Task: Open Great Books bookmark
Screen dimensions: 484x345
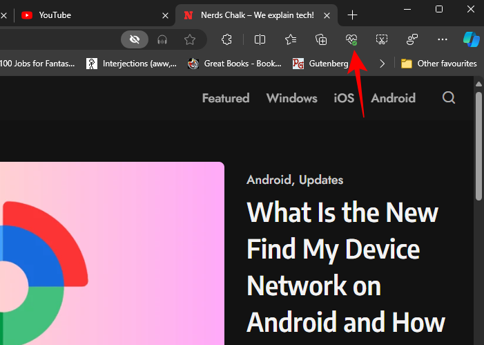Action: tap(235, 64)
